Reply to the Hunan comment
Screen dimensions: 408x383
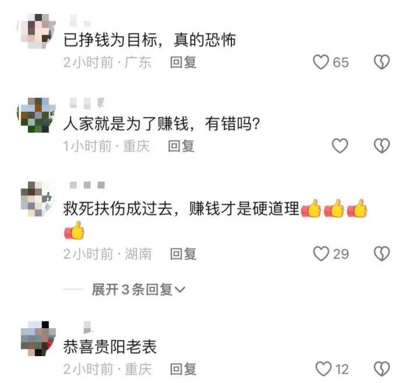pyautogui.click(x=183, y=254)
